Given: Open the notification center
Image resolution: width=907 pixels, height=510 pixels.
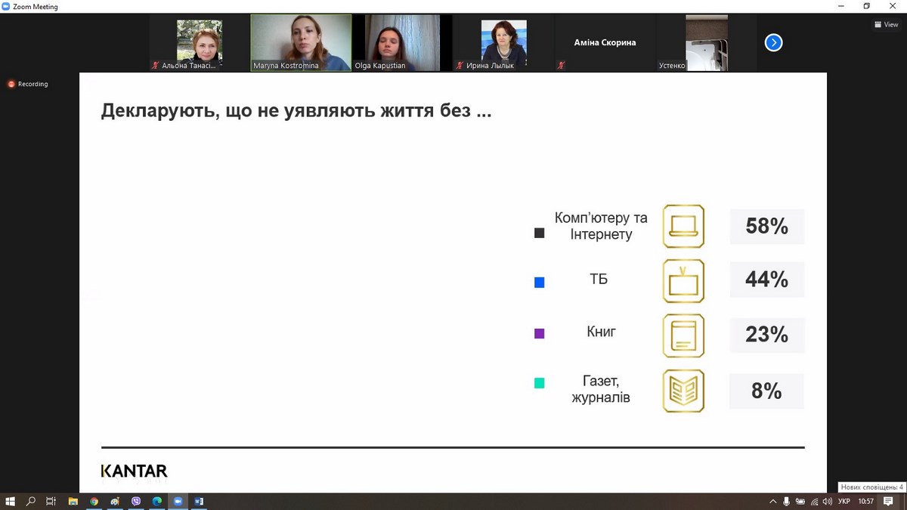Looking at the screenshot, I should point(889,501).
